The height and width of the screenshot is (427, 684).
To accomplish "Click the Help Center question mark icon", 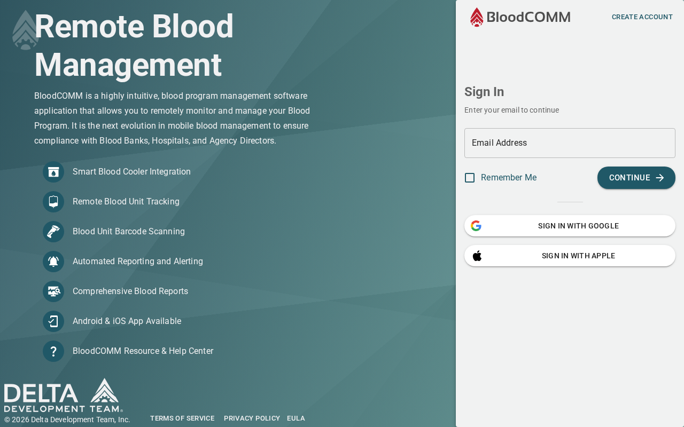I will (x=53, y=351).
